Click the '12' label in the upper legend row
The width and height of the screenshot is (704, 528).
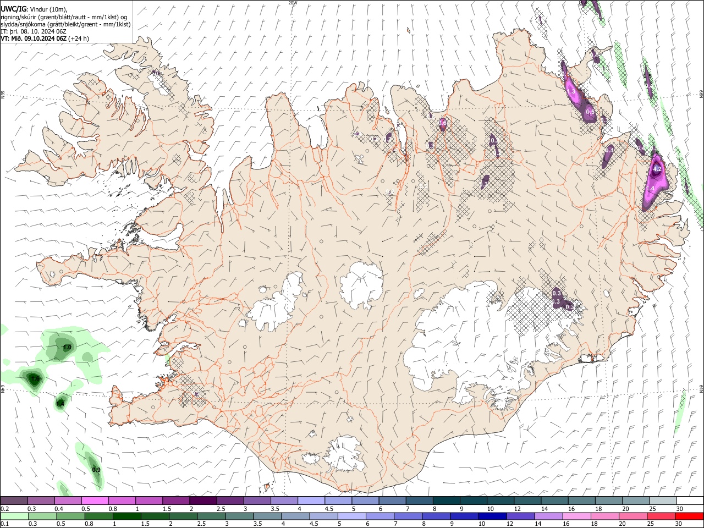(518, 509)
